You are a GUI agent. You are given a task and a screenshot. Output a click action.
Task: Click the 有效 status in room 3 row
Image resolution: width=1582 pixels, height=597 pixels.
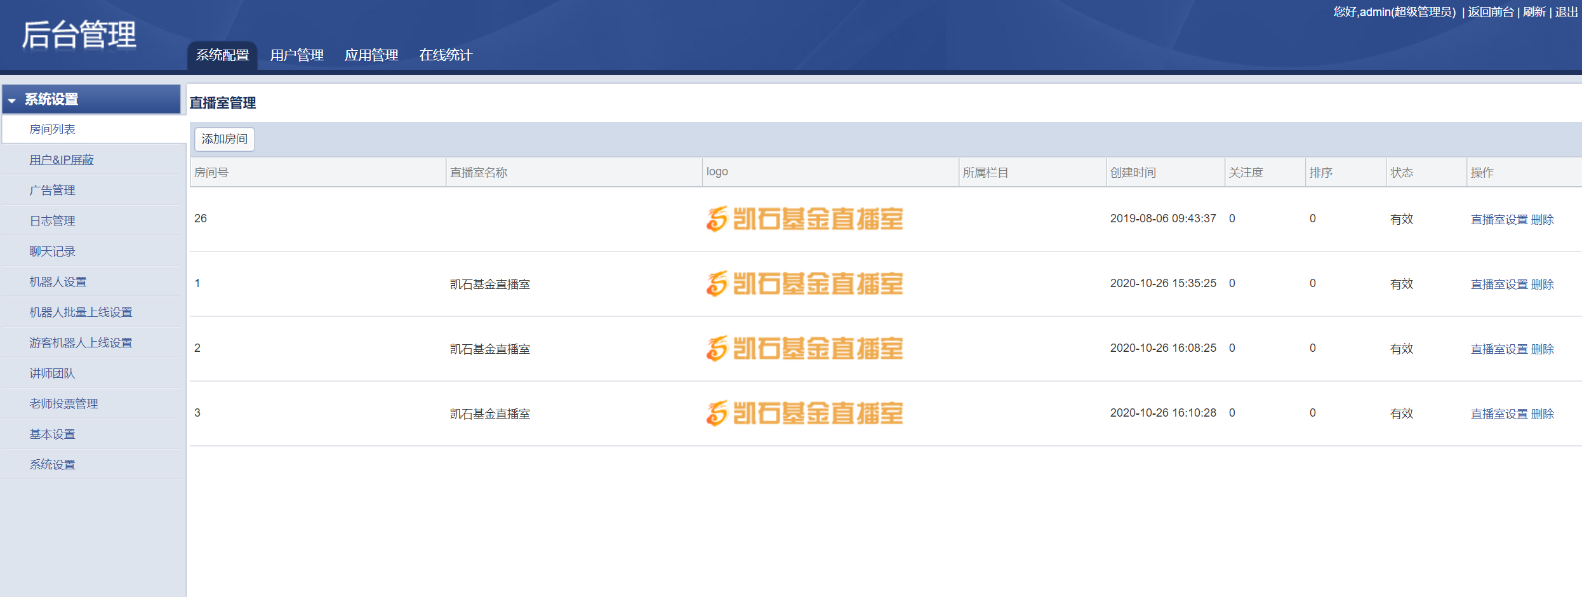(x=1402, y=413)
